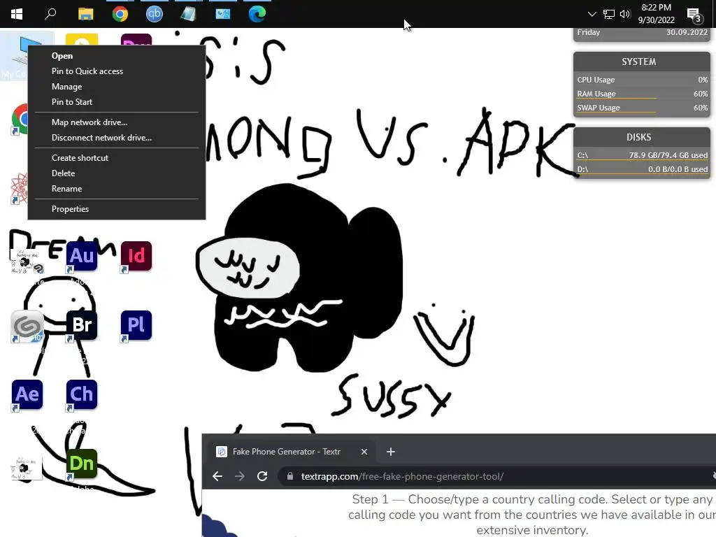Select Rename in context menu
This screenshot has width=716, height=537.
click(x=117, y=189)
